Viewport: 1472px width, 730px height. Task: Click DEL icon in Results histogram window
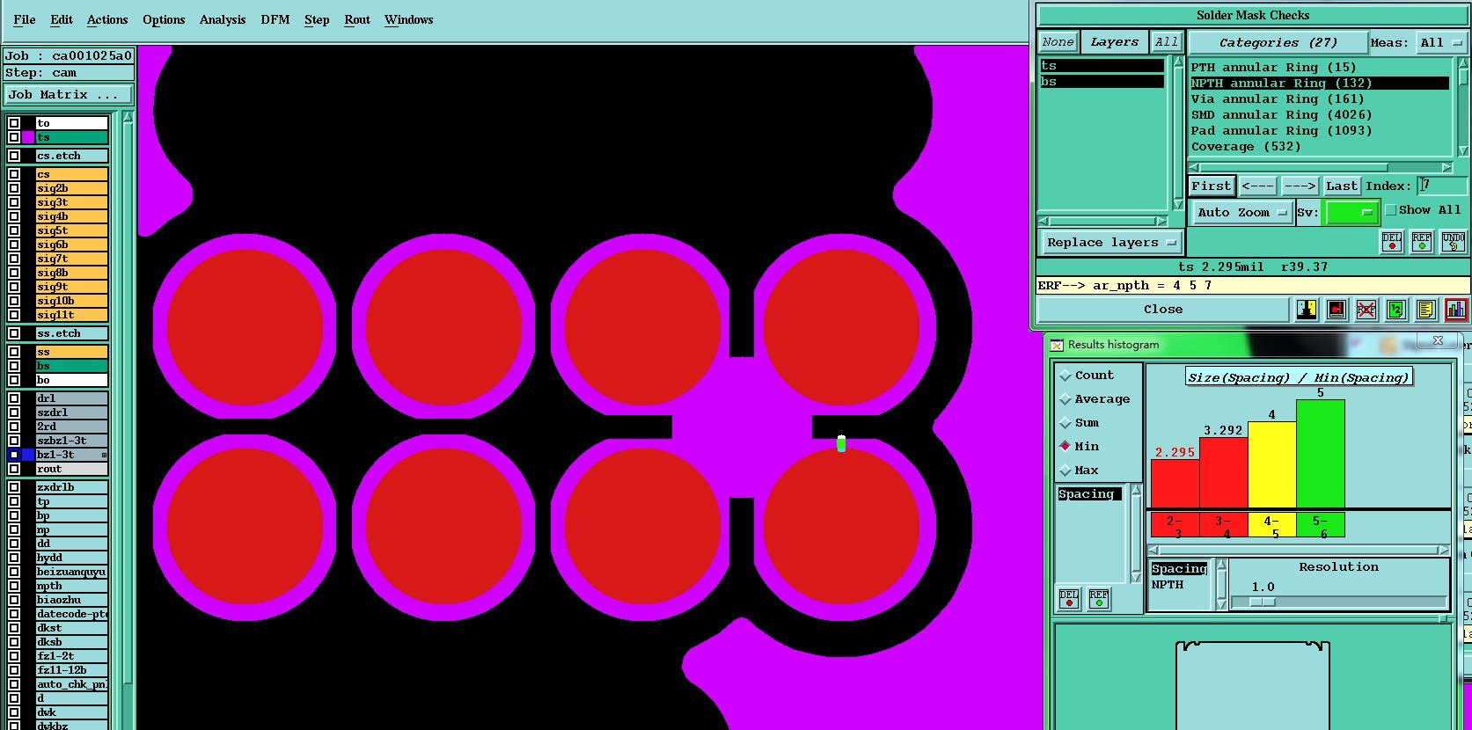[x=1069, y=599]
